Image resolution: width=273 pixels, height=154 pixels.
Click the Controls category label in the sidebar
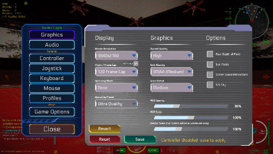(x=52, y=51)
